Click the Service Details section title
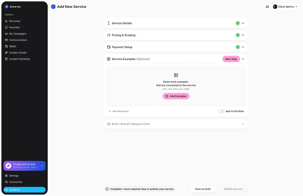 (122, 23)
